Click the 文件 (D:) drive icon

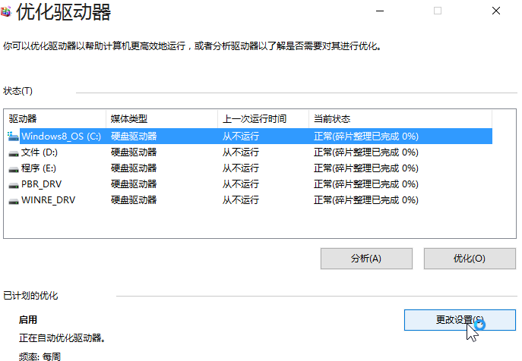[14, 152]
